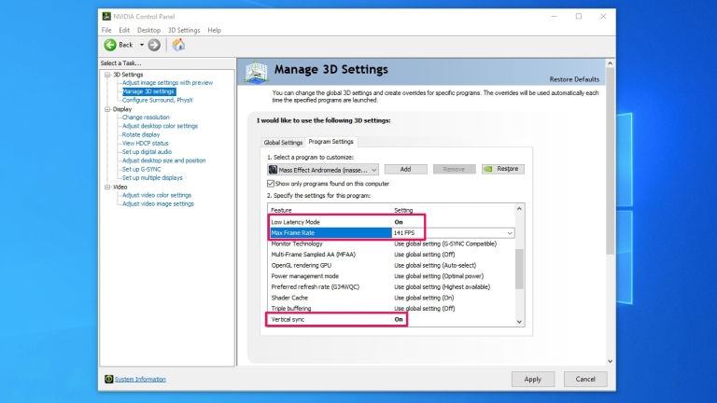Select the Program Settings tab
Viewport: 717px width, 403px height.
pos(331,142)
